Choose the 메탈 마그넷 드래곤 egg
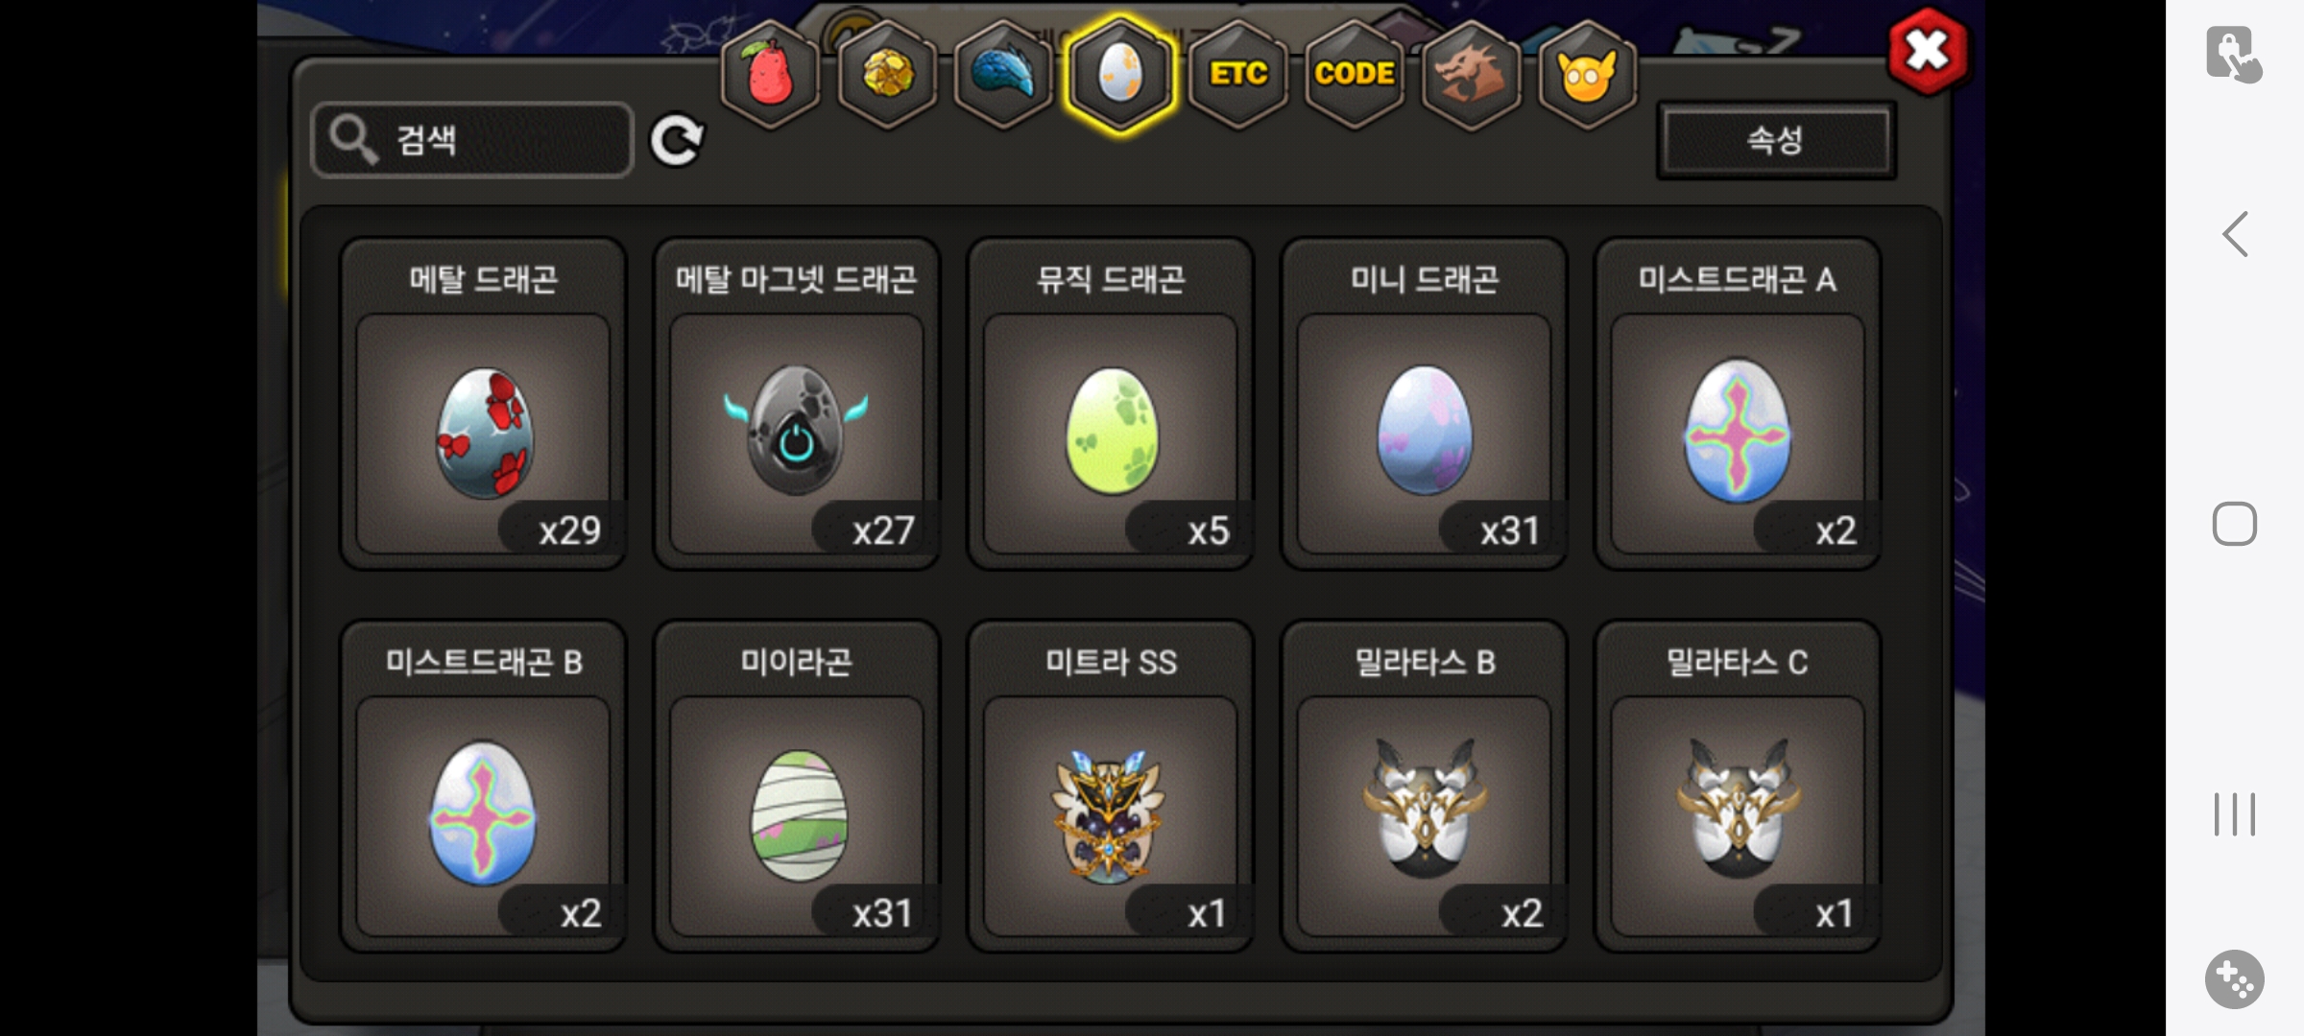Viewport: 2304px width, 1036px height. (797, 404)
